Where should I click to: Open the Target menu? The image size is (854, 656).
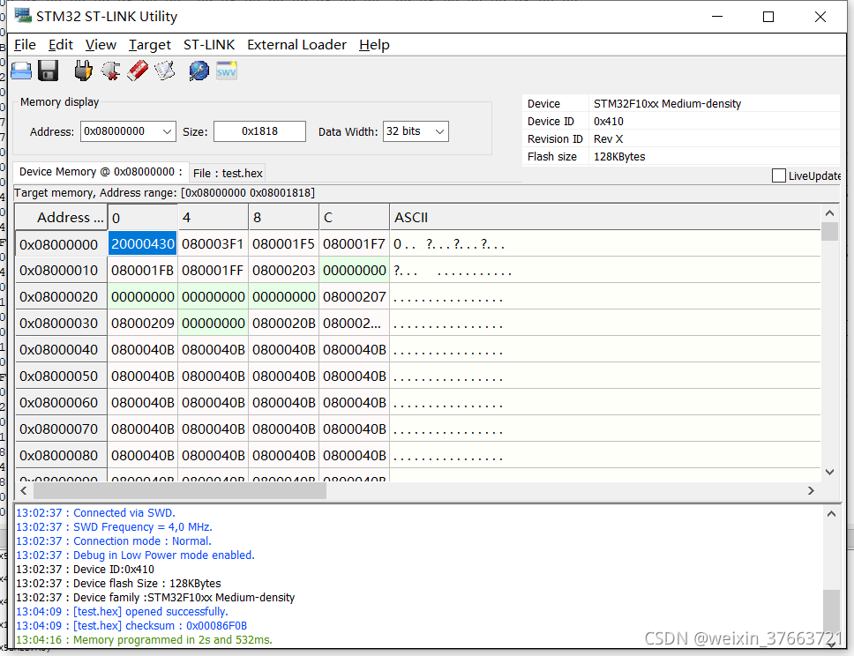150,45
